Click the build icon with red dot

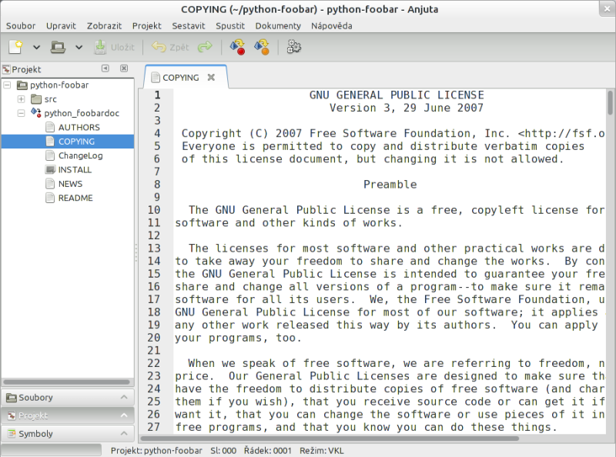[x=238, y=48]
